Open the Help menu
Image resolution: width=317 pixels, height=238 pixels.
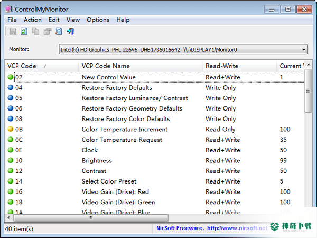click(123, 20)
